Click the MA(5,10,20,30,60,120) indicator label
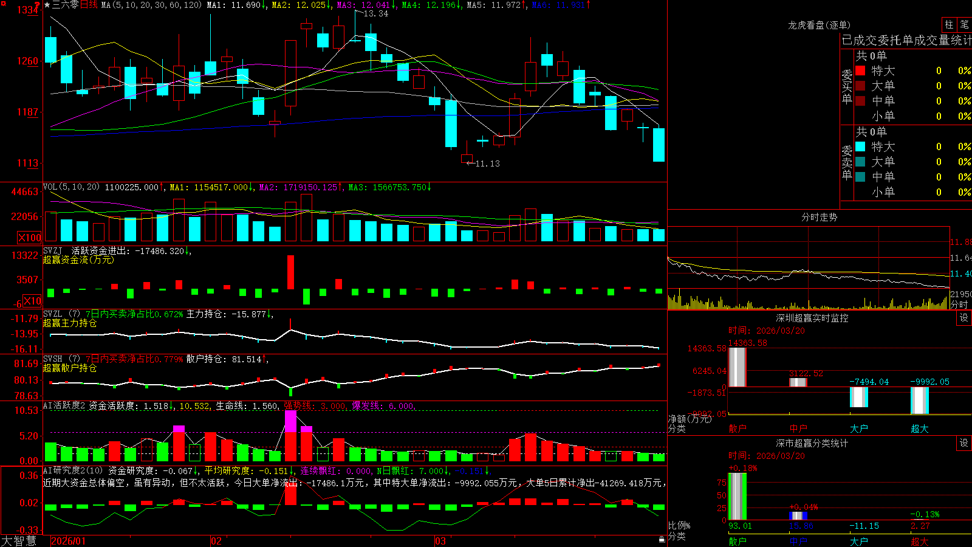 click(x=151, y=5)
